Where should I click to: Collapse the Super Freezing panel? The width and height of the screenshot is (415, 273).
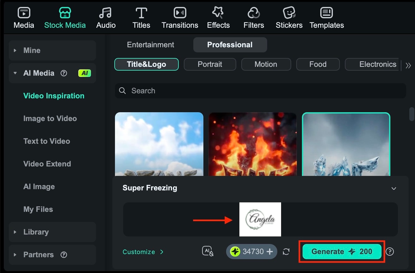pos(394,188)
